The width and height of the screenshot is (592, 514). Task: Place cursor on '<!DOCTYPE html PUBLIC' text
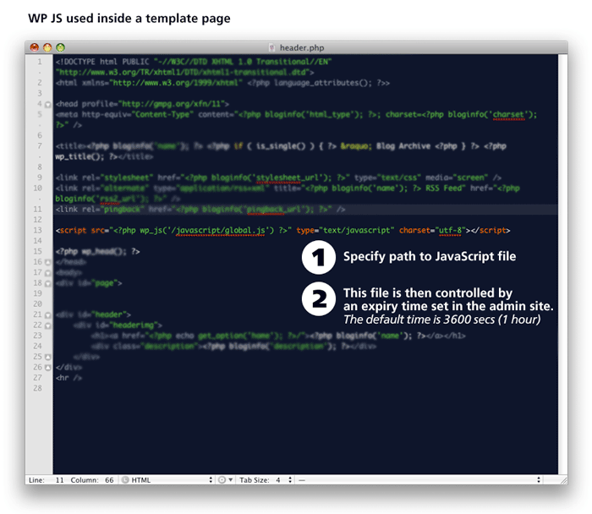(102, 62)
